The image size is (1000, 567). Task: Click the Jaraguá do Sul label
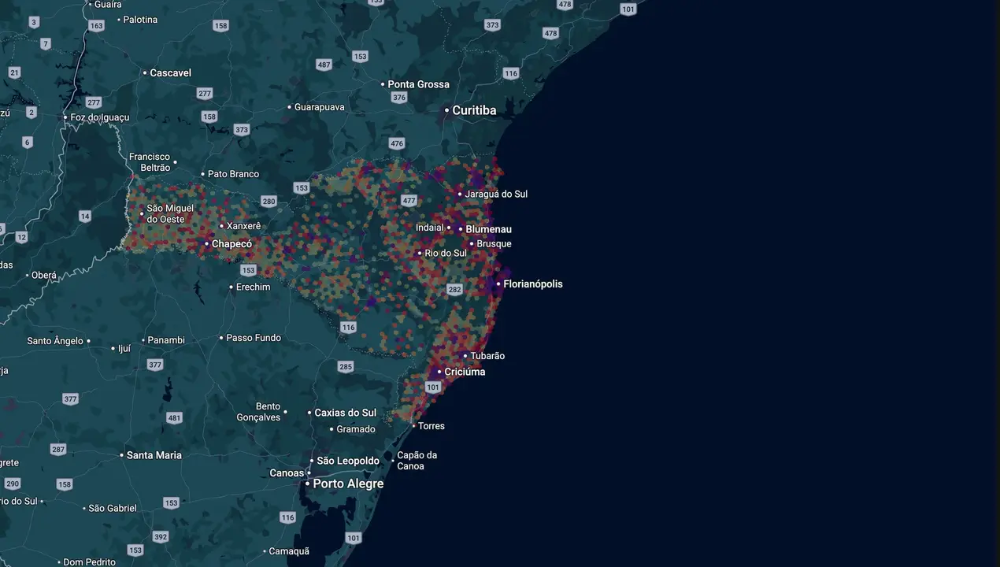pos(496,194)
